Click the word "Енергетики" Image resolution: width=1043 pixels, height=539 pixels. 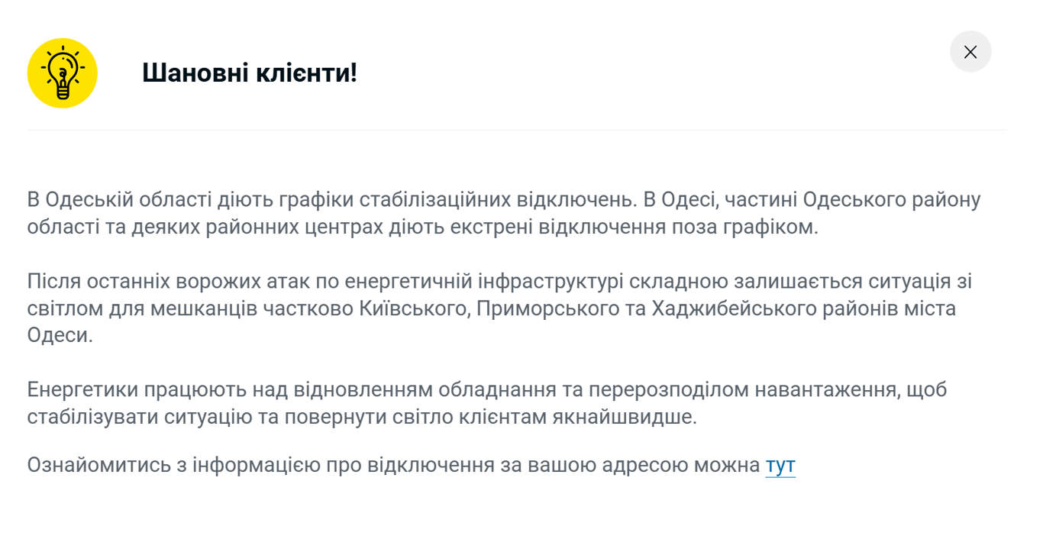(x=83, y=390)
